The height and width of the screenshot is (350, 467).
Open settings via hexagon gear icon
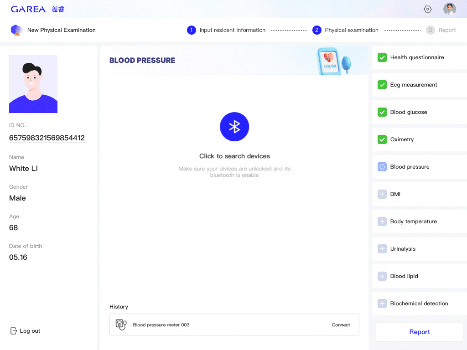[x=428, y=9]
